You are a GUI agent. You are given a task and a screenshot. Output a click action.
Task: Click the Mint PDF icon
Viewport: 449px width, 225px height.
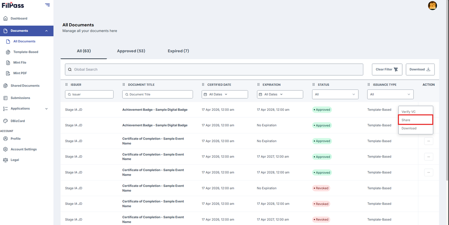(8, 73)
